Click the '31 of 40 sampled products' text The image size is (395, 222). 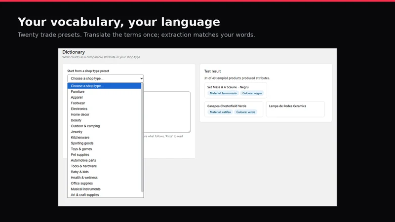pos(237,78)
